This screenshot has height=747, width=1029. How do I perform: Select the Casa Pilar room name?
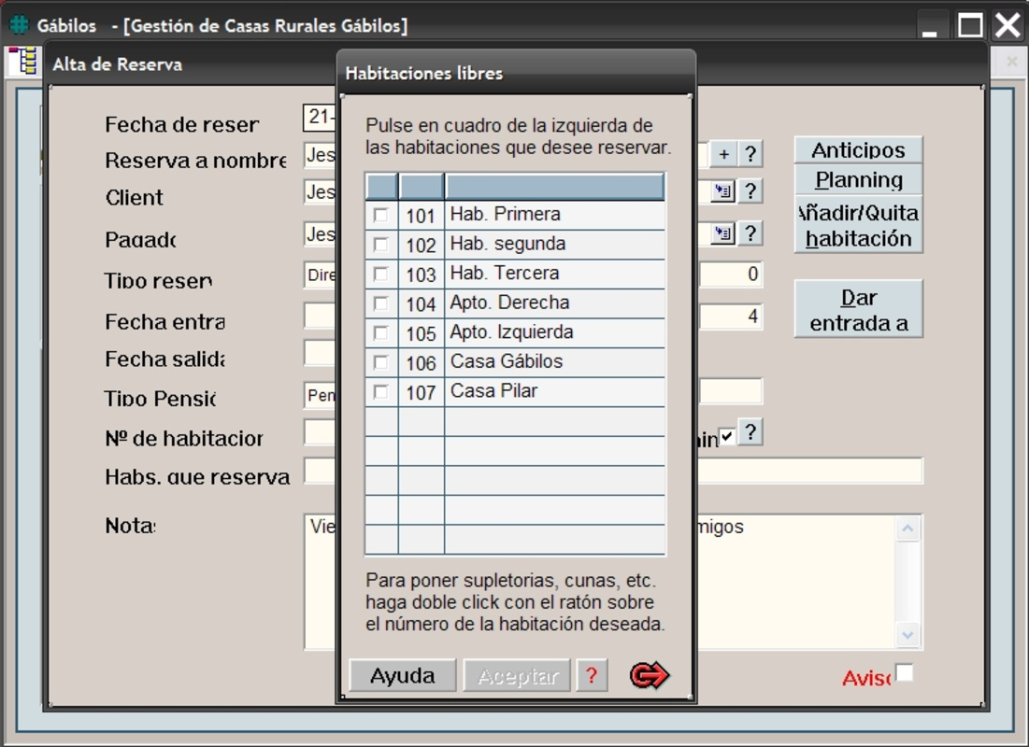click(493, 391)
